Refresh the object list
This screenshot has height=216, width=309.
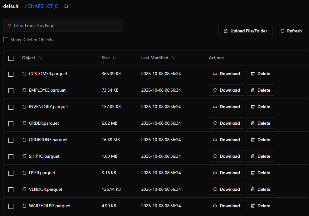click(x=291, y=31)
